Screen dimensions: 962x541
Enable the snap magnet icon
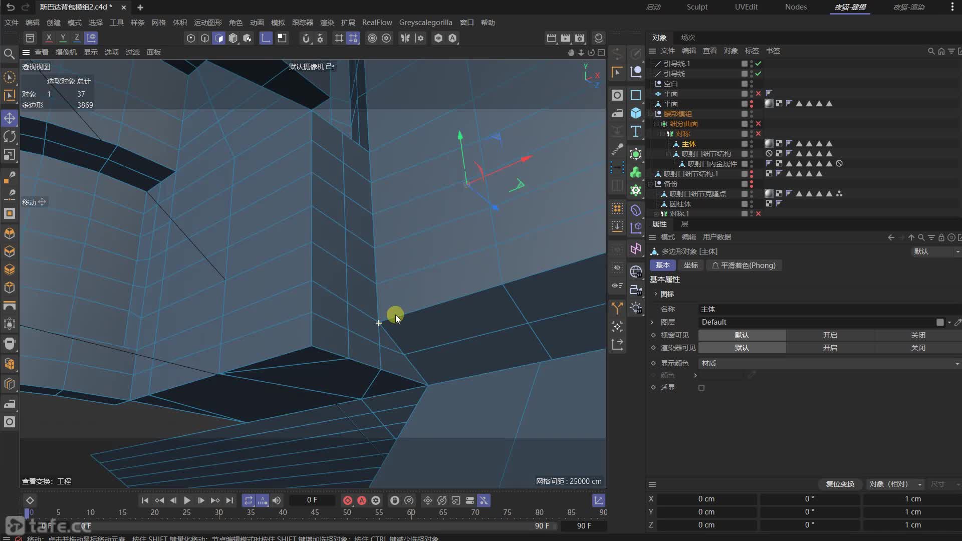[306, 38]
